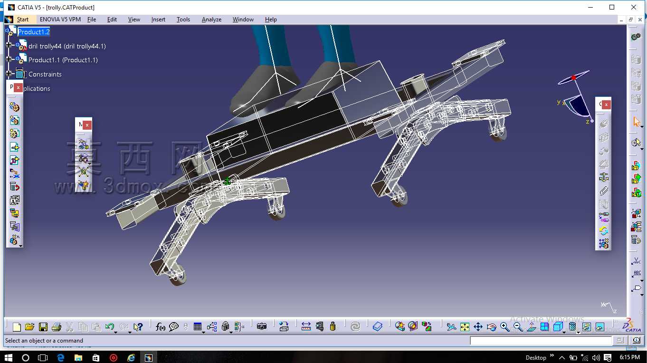
Task: Click the command input field
Action: [541, 341]
